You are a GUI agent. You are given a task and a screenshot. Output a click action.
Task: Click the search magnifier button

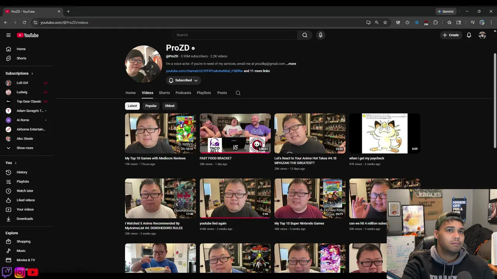pos(305,35)
